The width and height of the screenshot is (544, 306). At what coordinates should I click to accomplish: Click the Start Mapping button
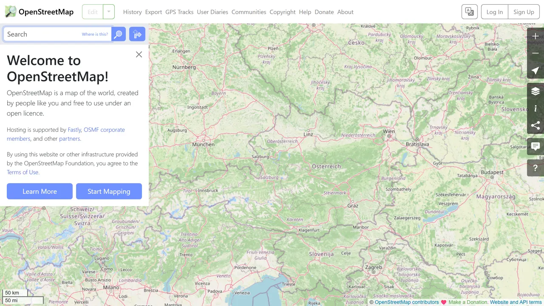pyautogui.click(x=109, y=191)
